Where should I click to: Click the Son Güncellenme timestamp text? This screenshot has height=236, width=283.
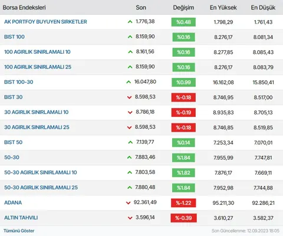click(245, 231)
